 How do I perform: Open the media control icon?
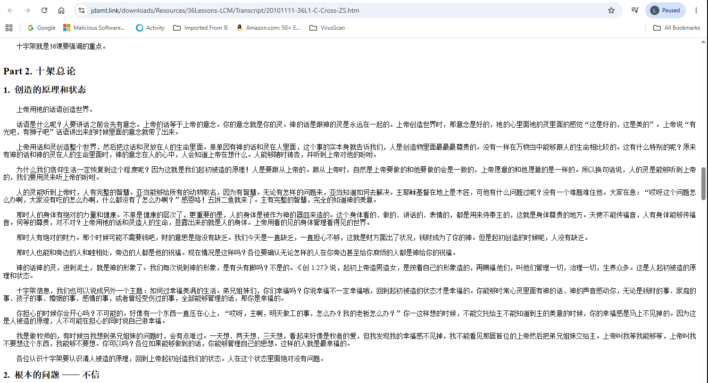coord(635,10)
